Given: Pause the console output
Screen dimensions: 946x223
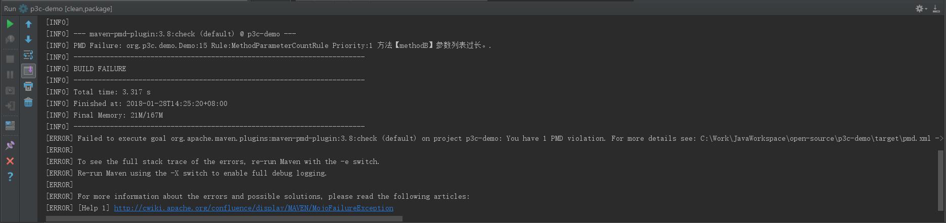Looking at the screenshot, I should (x=10, y=75).
